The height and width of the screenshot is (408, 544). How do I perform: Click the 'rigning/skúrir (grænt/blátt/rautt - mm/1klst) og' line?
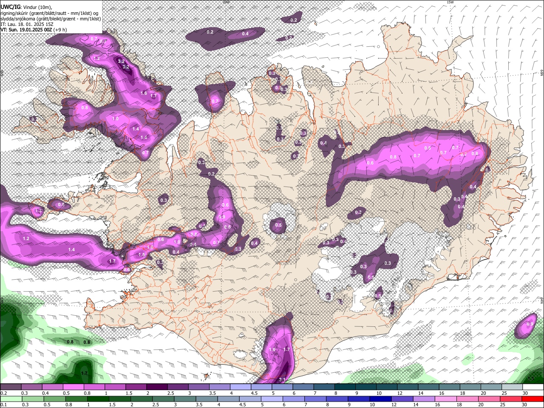(x=49, y=13)
